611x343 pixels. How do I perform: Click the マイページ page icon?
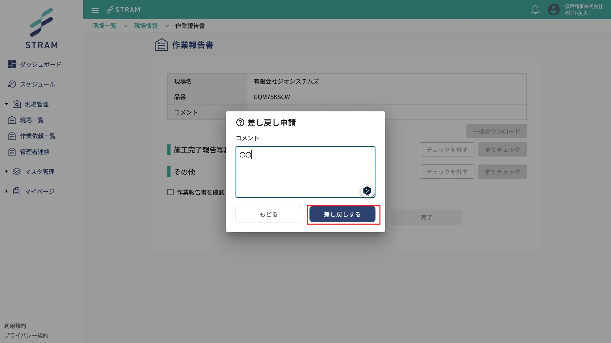click(17, 191)
